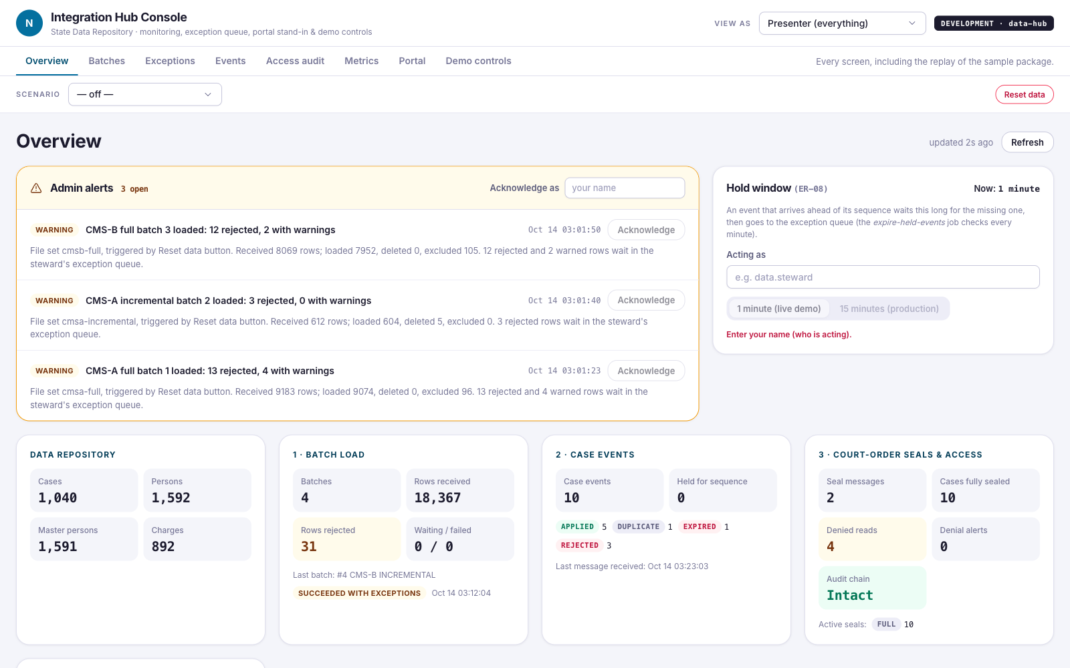Open the Presenter (everything) view selector
The width and height of the screenshot is (1070, 668).
[842, 23]
